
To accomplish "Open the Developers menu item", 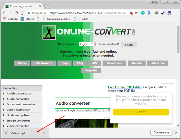I will pyautogui.click(x=114, y=63).
